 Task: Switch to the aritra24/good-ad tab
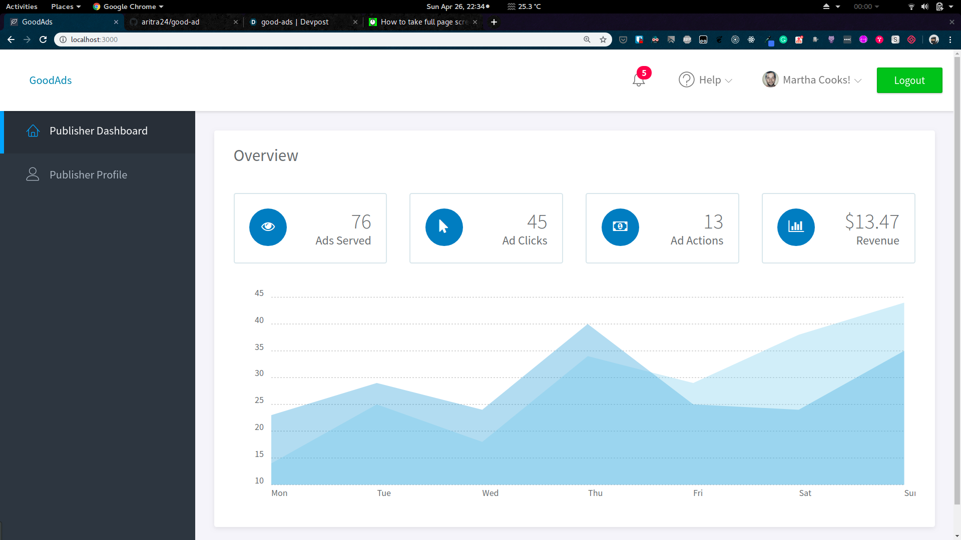(170, 22)
